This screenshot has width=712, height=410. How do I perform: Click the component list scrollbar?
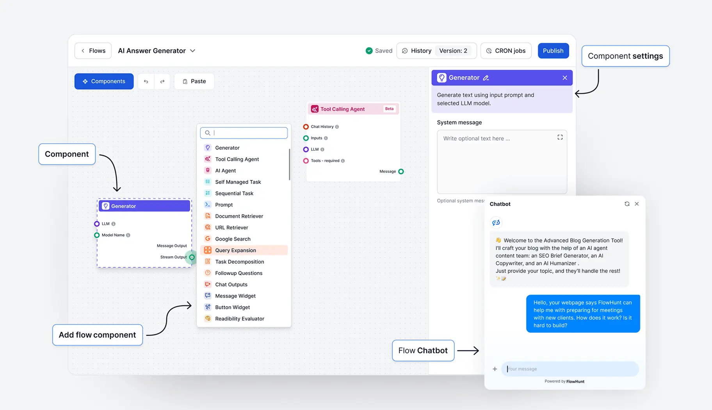(289, 164)
